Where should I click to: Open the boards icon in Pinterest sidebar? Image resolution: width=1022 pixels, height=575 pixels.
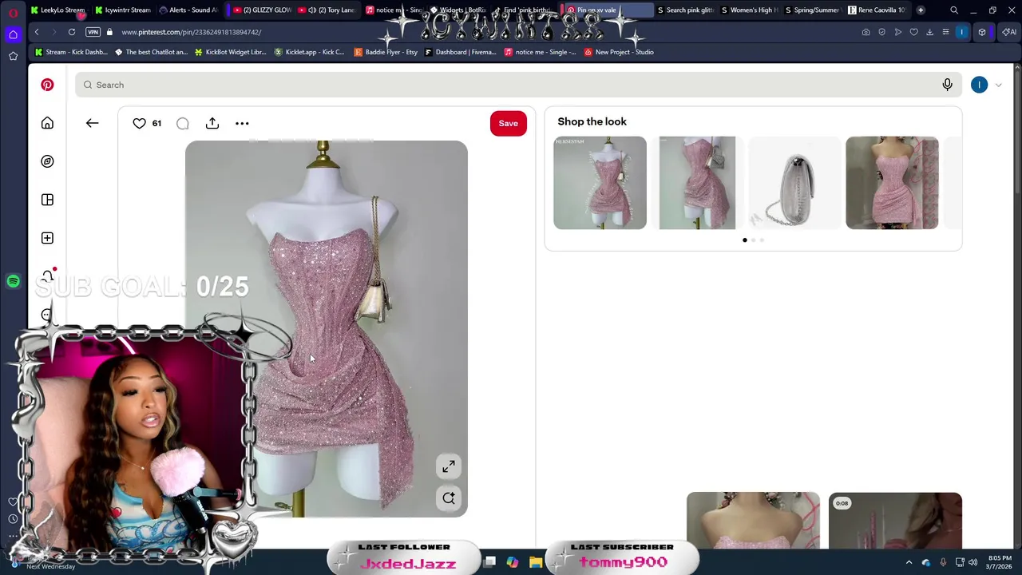(x=47, y=200)
